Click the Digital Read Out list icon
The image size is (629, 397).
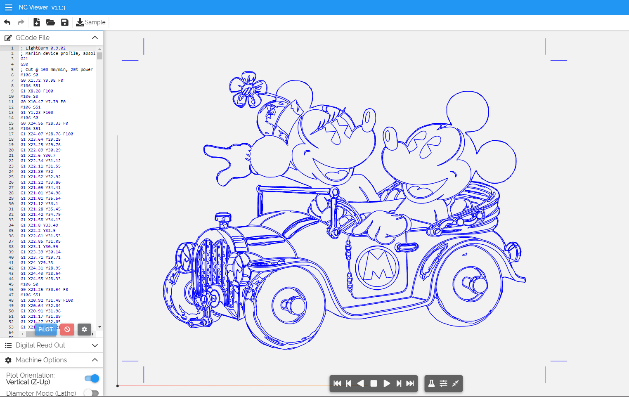point(8,345)
